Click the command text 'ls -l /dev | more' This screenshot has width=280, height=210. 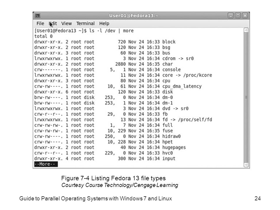(x=111, y=31)
